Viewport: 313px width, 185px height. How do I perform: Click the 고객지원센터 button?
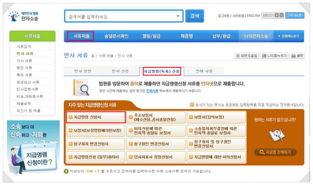pyautogui.click(x=295, y=15)
